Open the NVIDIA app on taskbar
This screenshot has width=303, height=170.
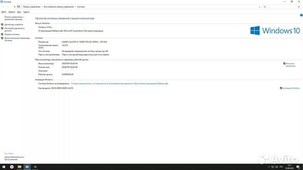(x=35, y=167)
